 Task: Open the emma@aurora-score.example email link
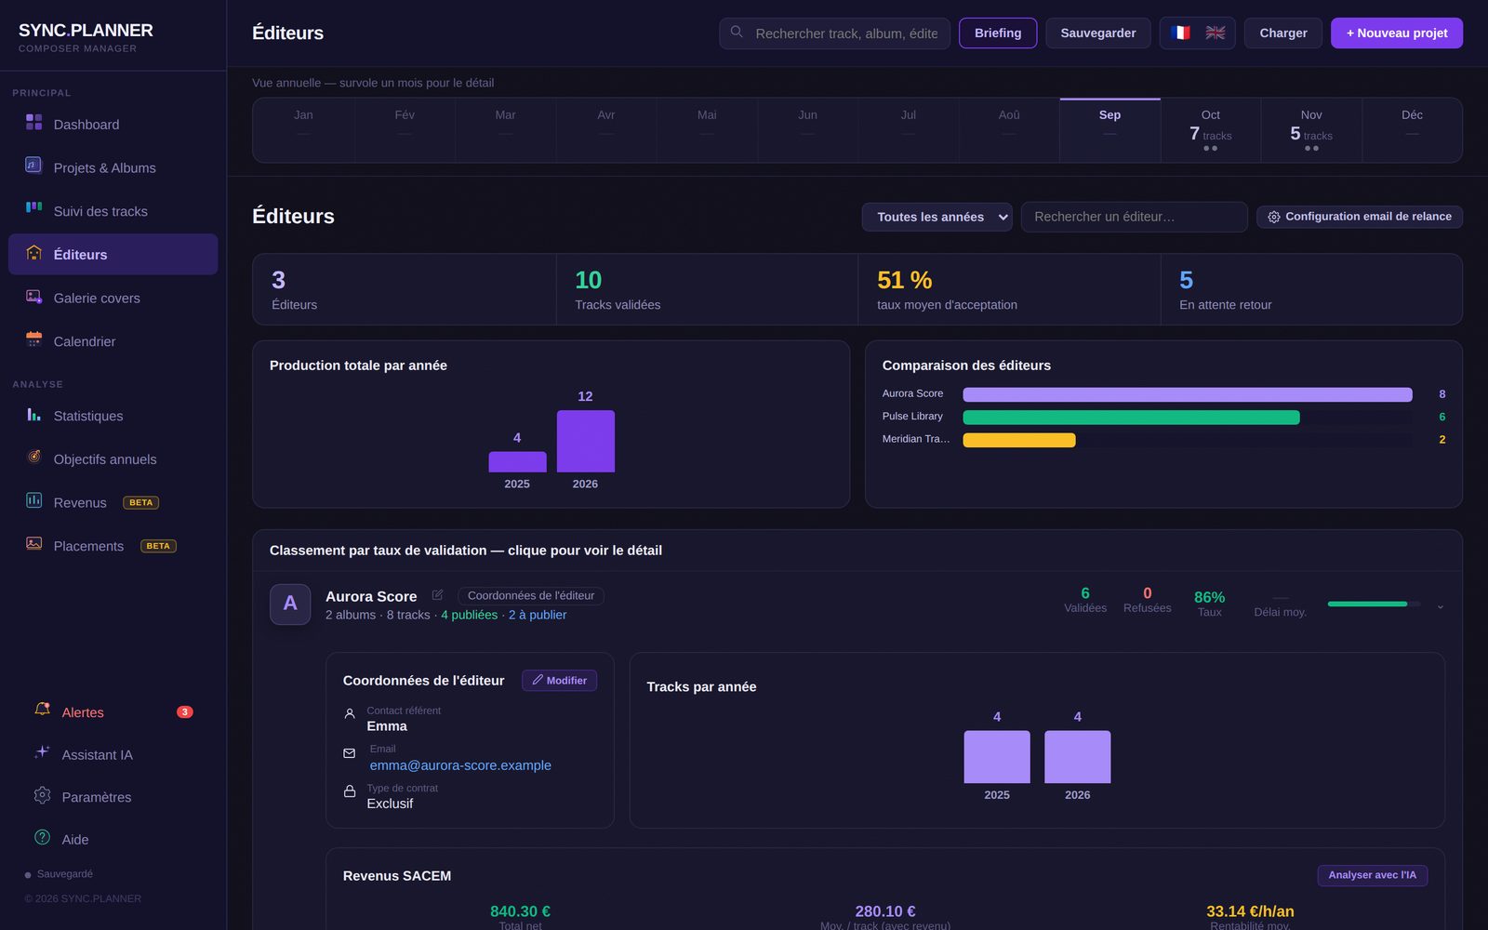460,765
